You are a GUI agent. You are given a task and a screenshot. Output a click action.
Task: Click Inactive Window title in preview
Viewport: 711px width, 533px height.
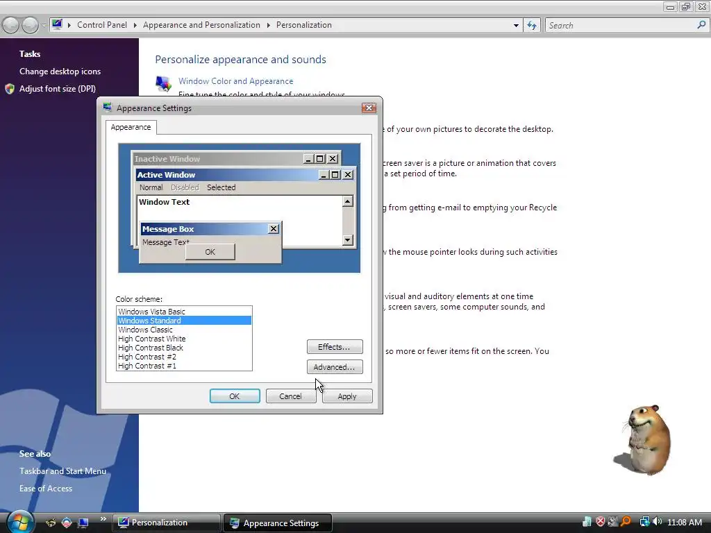[167, 159]
